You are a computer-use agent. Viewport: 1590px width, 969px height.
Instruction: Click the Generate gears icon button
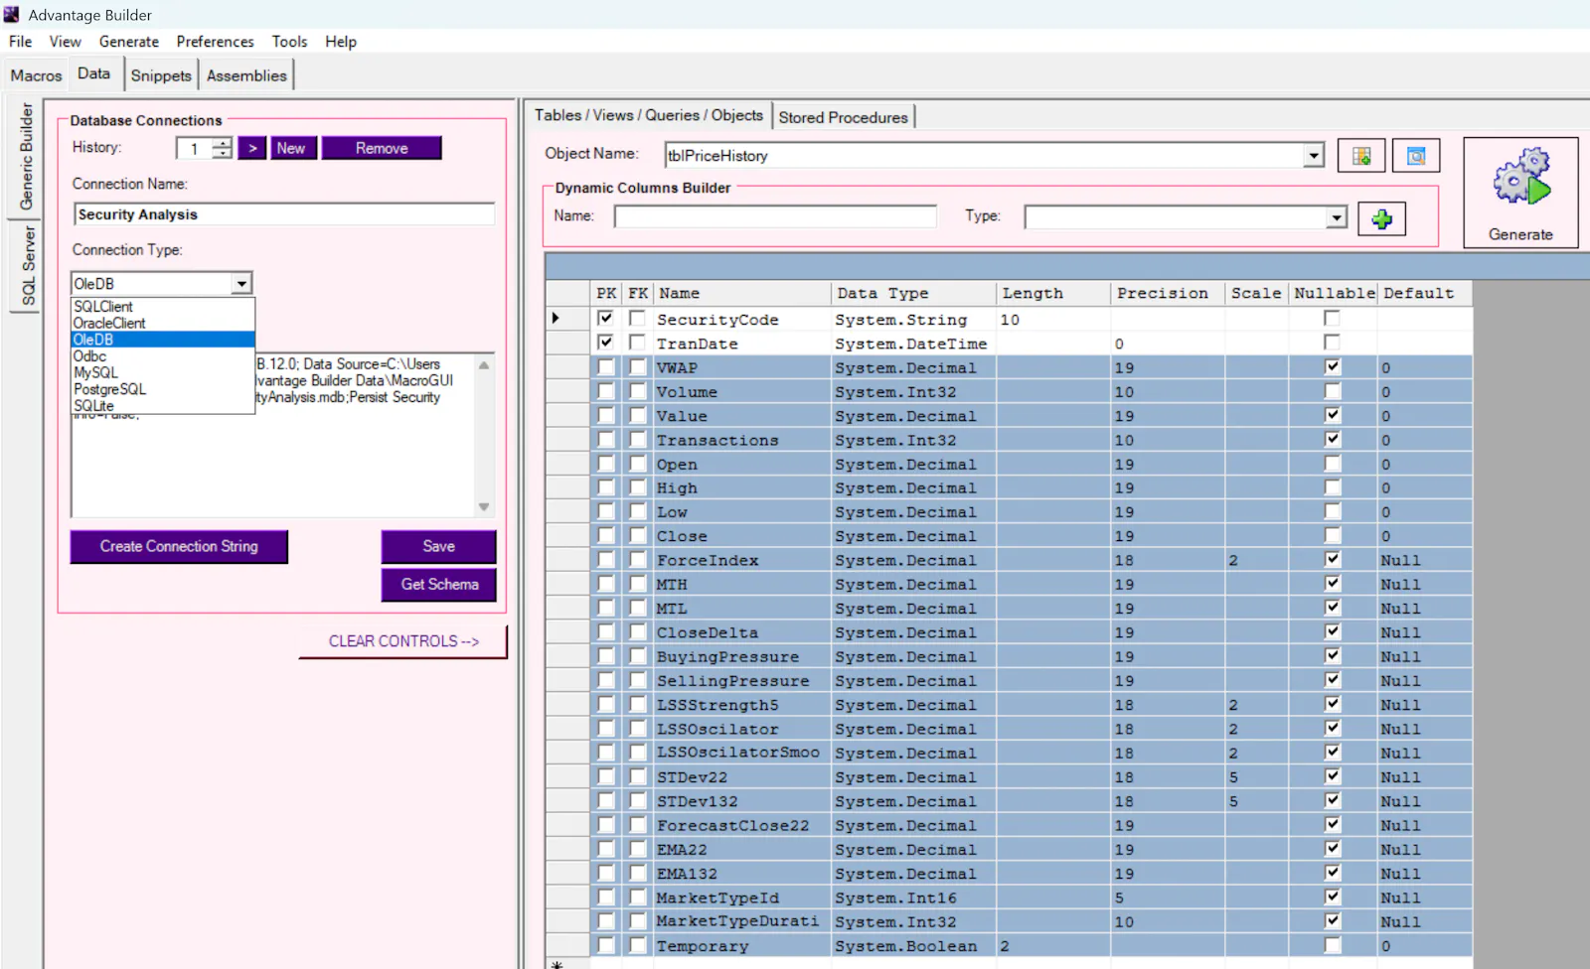point(1520,192)
